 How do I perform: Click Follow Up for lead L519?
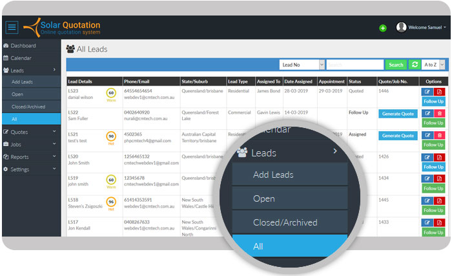point(433,188)
